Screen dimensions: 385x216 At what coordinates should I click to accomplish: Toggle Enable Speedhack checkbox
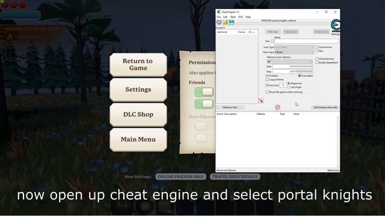coord(317,62)
